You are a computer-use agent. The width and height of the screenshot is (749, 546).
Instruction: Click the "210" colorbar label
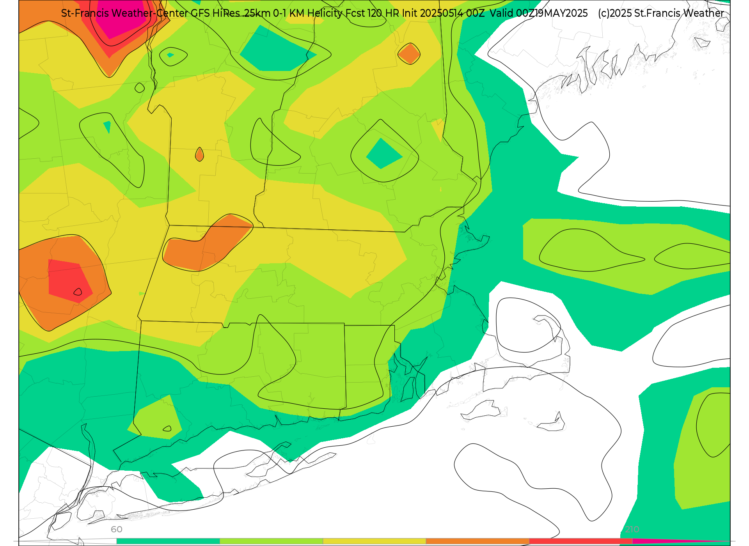click(x=632, y=529)
